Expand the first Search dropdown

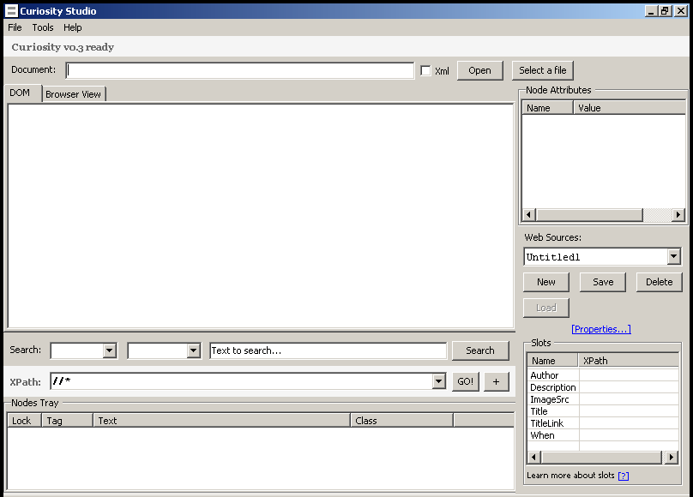[x=109, y=351]
